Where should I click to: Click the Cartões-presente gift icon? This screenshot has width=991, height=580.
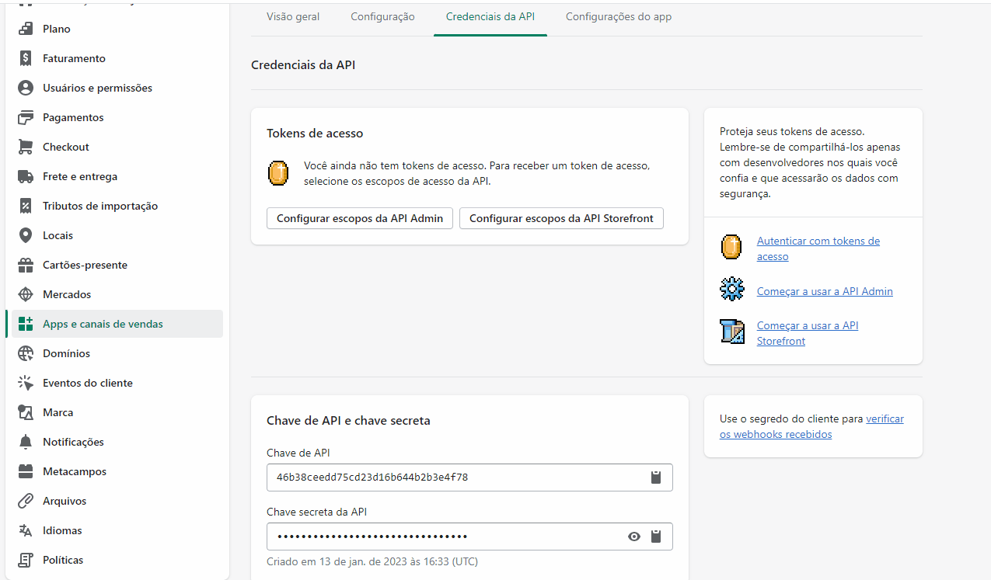26,265
